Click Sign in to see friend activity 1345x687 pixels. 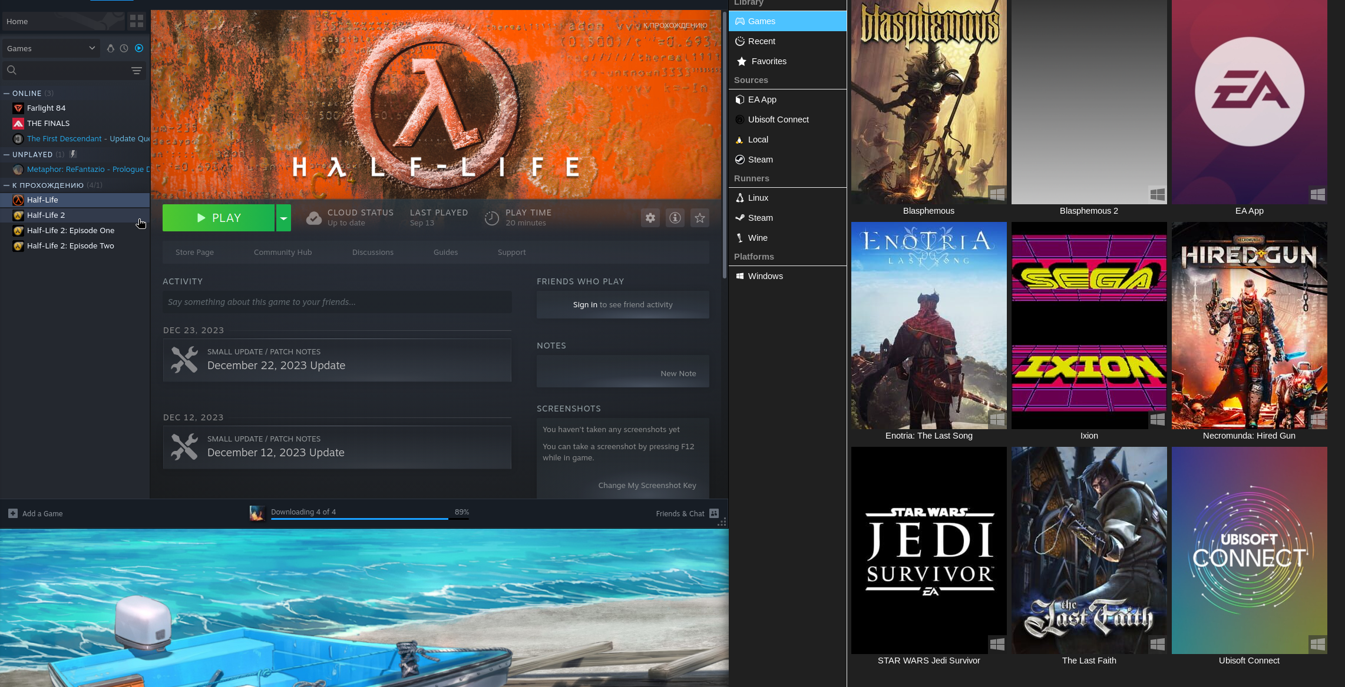pyautogui.click(x=585, y=305)
